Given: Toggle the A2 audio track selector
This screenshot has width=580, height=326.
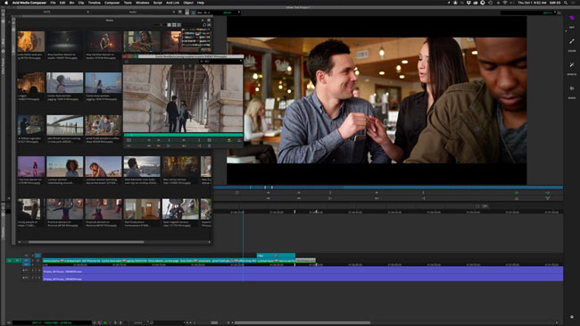Looking at the screenshot, I should (26, 278).
